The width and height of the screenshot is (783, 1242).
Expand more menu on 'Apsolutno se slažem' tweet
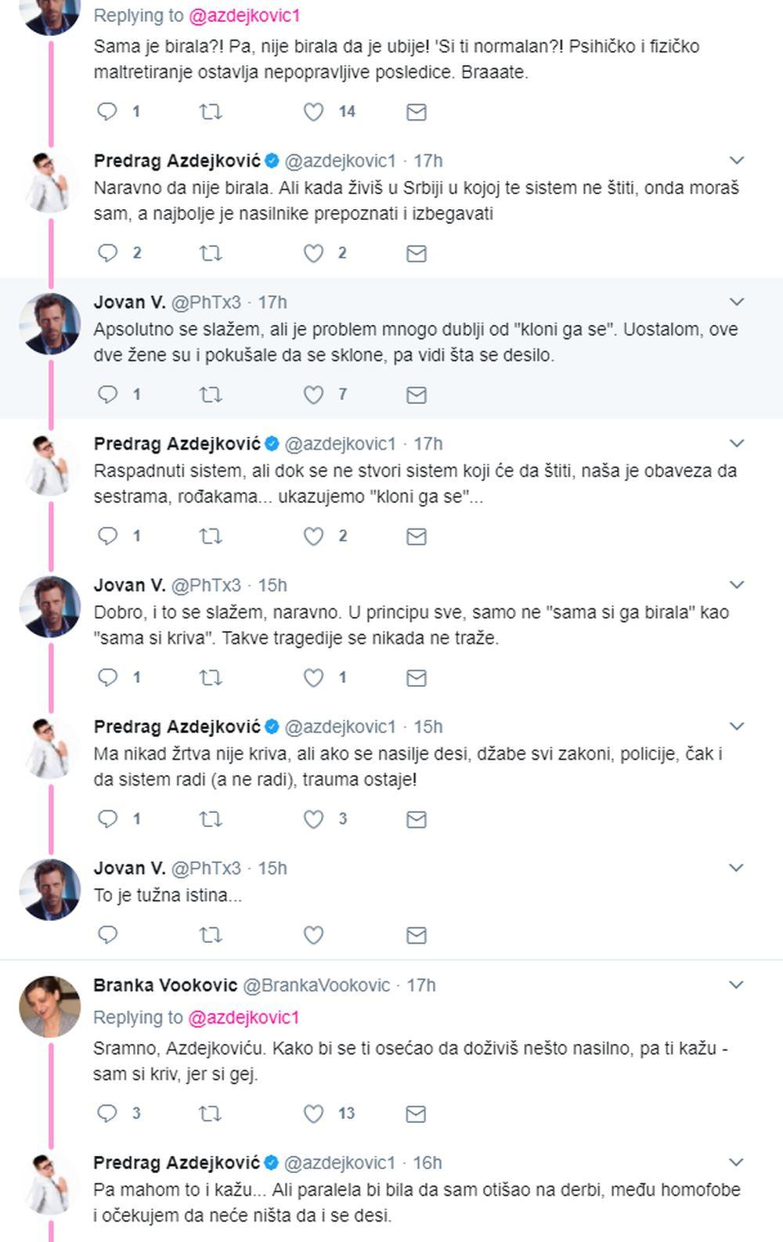736,301
